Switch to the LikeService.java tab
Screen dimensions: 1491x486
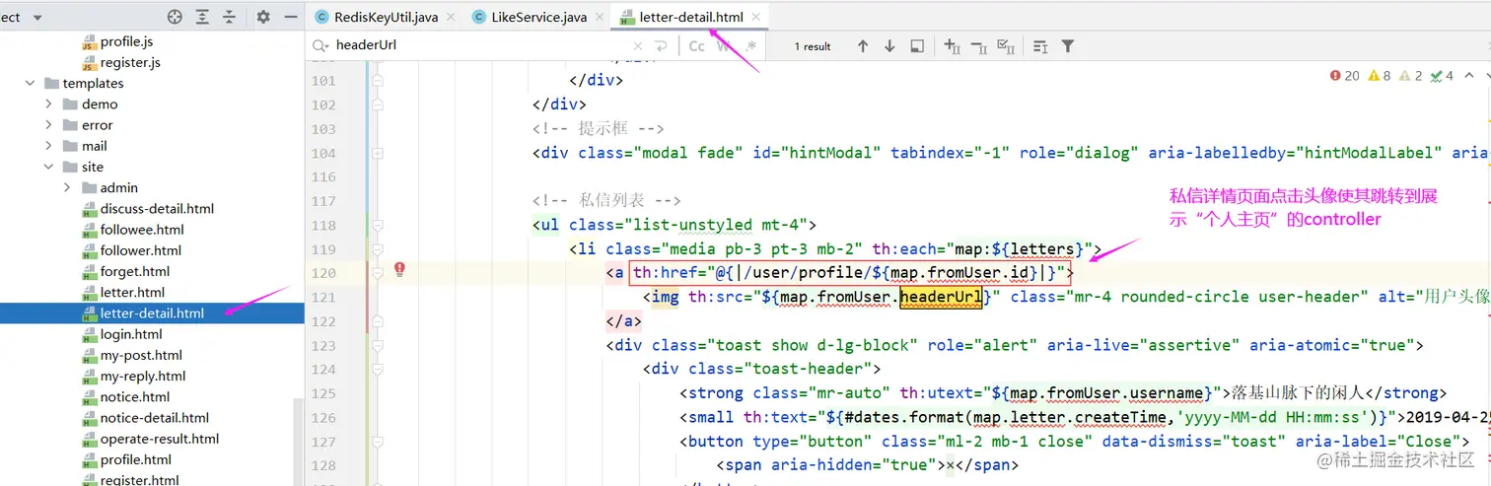click(540, 17)
